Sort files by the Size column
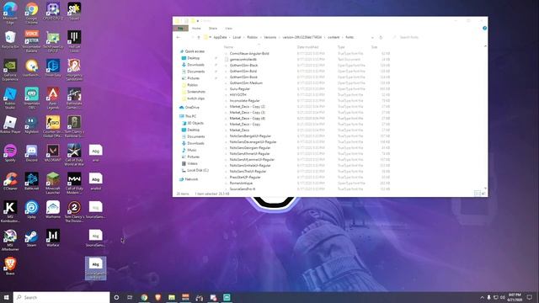 [x=374, y=47]
